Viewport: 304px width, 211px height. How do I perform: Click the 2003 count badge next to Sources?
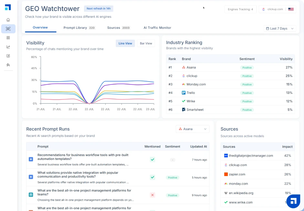click(x=126, y=28)
